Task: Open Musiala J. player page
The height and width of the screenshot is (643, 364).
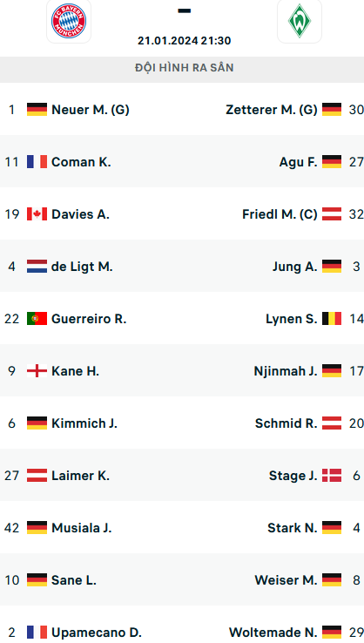Action: pos(82,528)
